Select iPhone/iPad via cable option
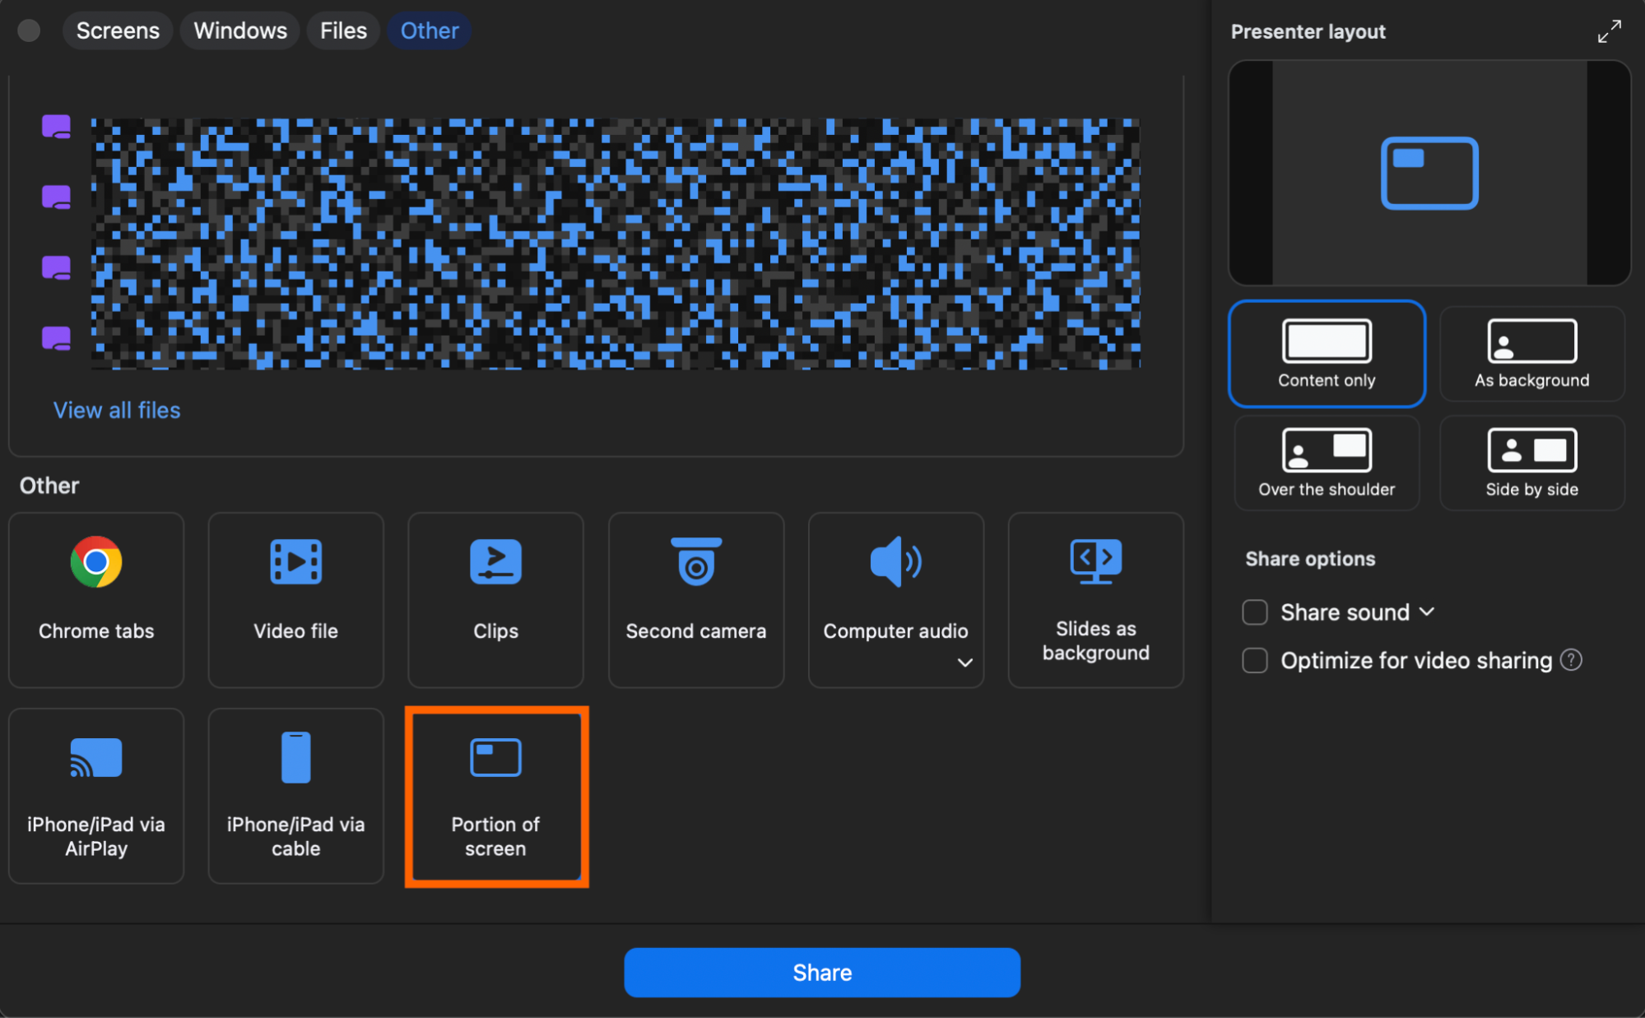The width and height of the screenshot is (1645, 1018). pos(295,796)
